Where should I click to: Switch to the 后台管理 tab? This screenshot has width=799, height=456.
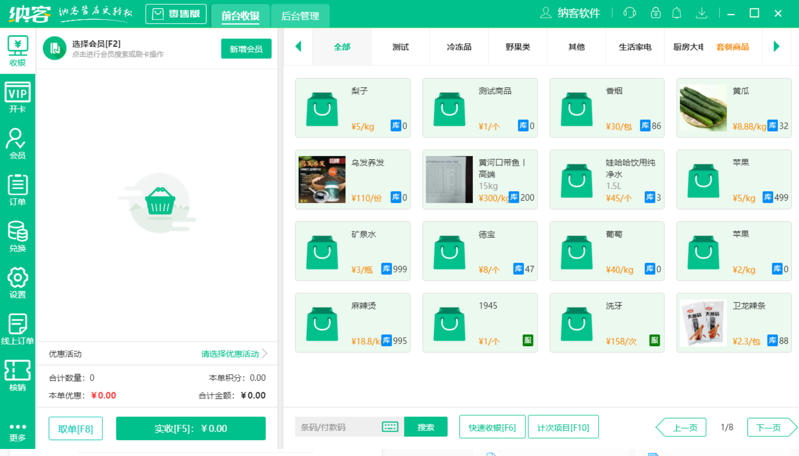(x=300, y=15)
